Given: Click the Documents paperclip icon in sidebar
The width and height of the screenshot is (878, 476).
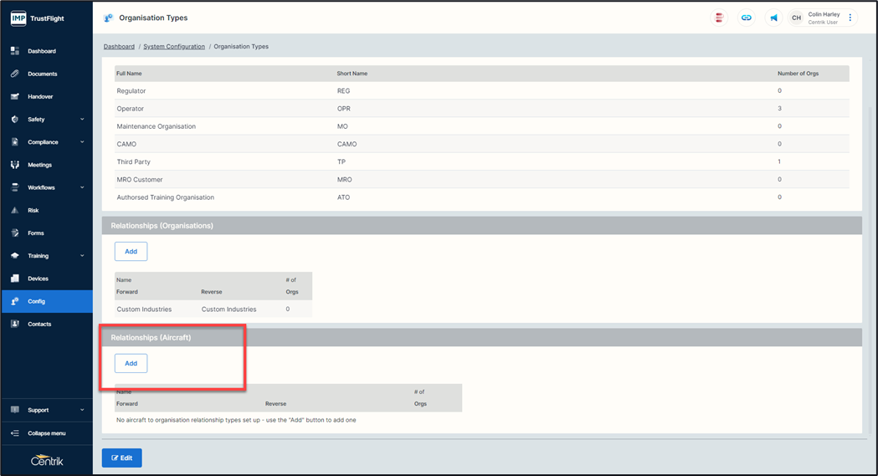Looking at the screenshot, I should [15, 74].
